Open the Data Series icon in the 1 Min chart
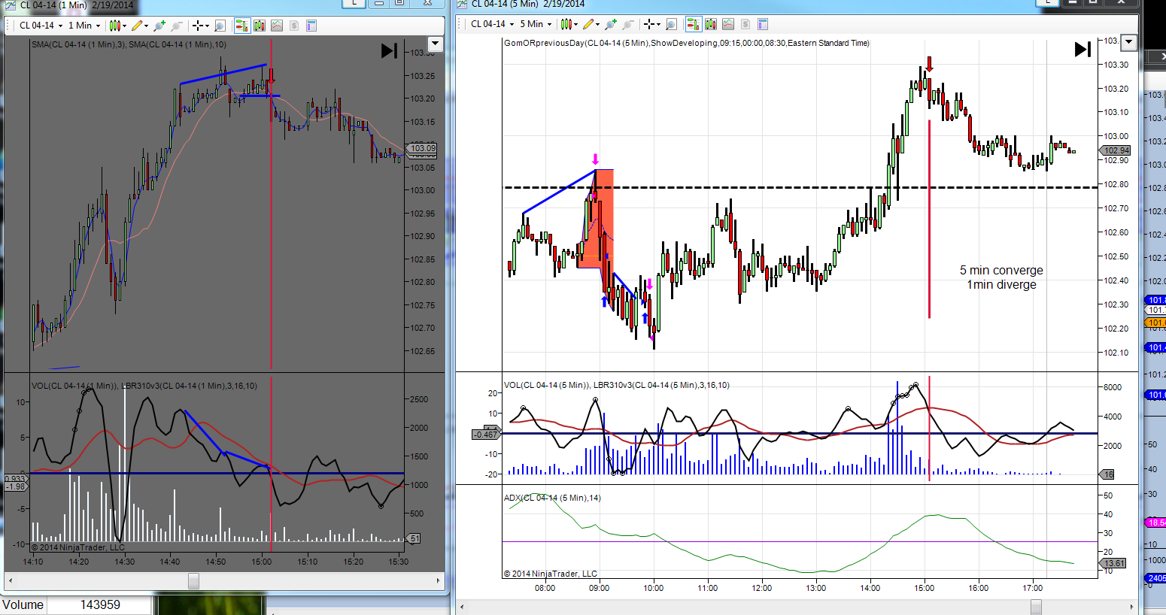The image size is (1166, 615). point(260,26)
